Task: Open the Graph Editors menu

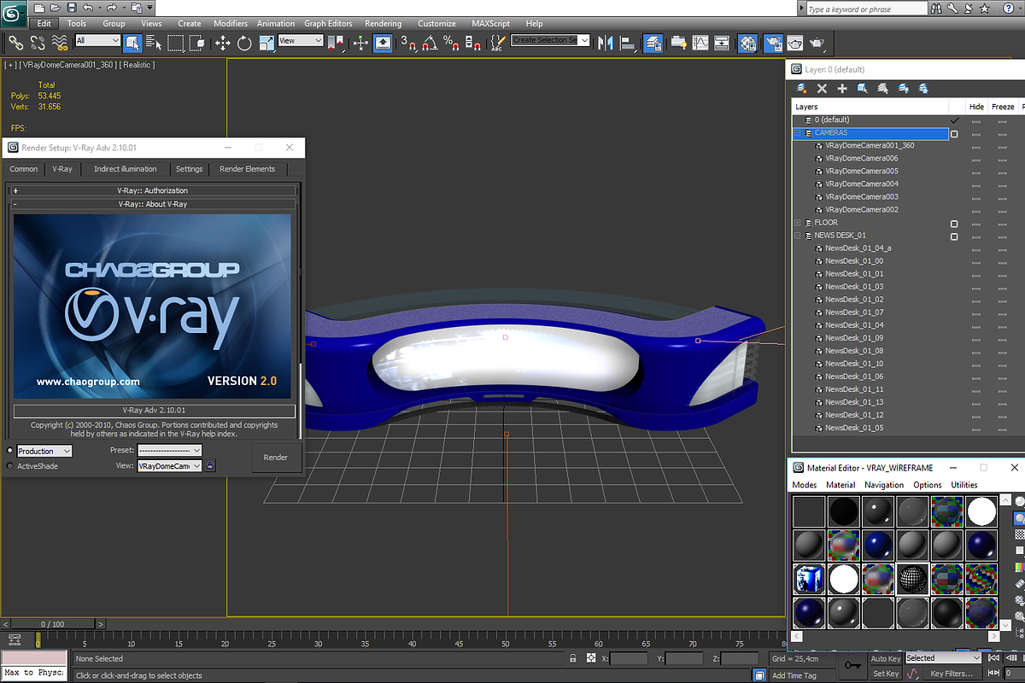Action: pyautogui.click(x=328, y=24)
